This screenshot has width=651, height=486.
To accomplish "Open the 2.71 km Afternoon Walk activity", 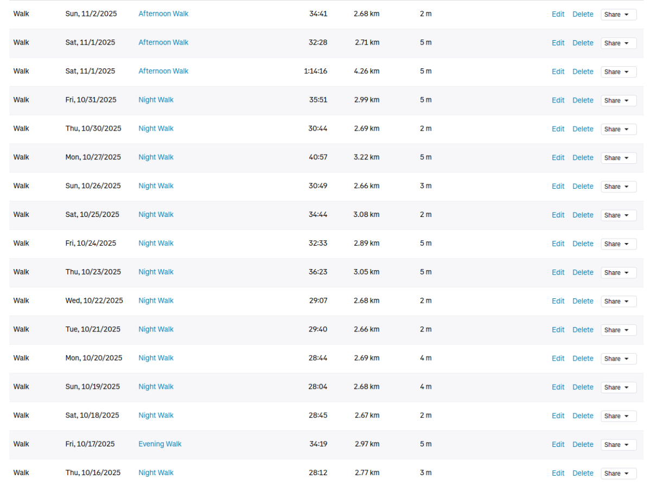I will click(163, 42).
